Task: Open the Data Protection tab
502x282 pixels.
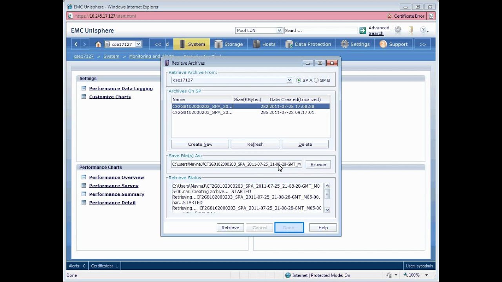Action: [309, 44]
